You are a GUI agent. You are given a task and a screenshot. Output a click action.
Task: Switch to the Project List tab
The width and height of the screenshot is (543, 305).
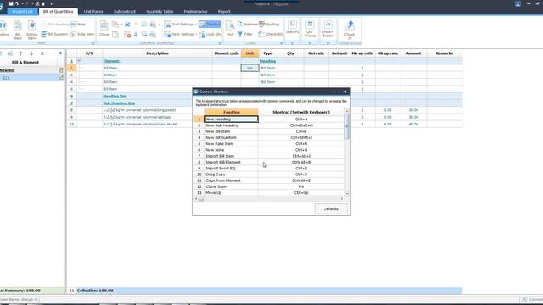coord(22,11)
